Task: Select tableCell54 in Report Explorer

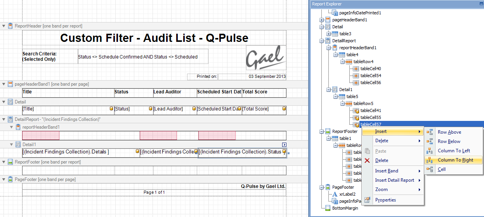Action: [371, 76]
